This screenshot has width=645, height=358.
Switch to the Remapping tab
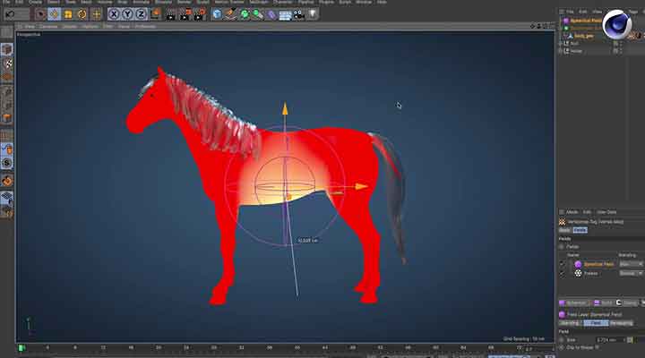[620, 322]
